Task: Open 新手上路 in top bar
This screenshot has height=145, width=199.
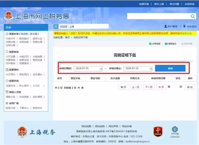Action: point(159,4)
